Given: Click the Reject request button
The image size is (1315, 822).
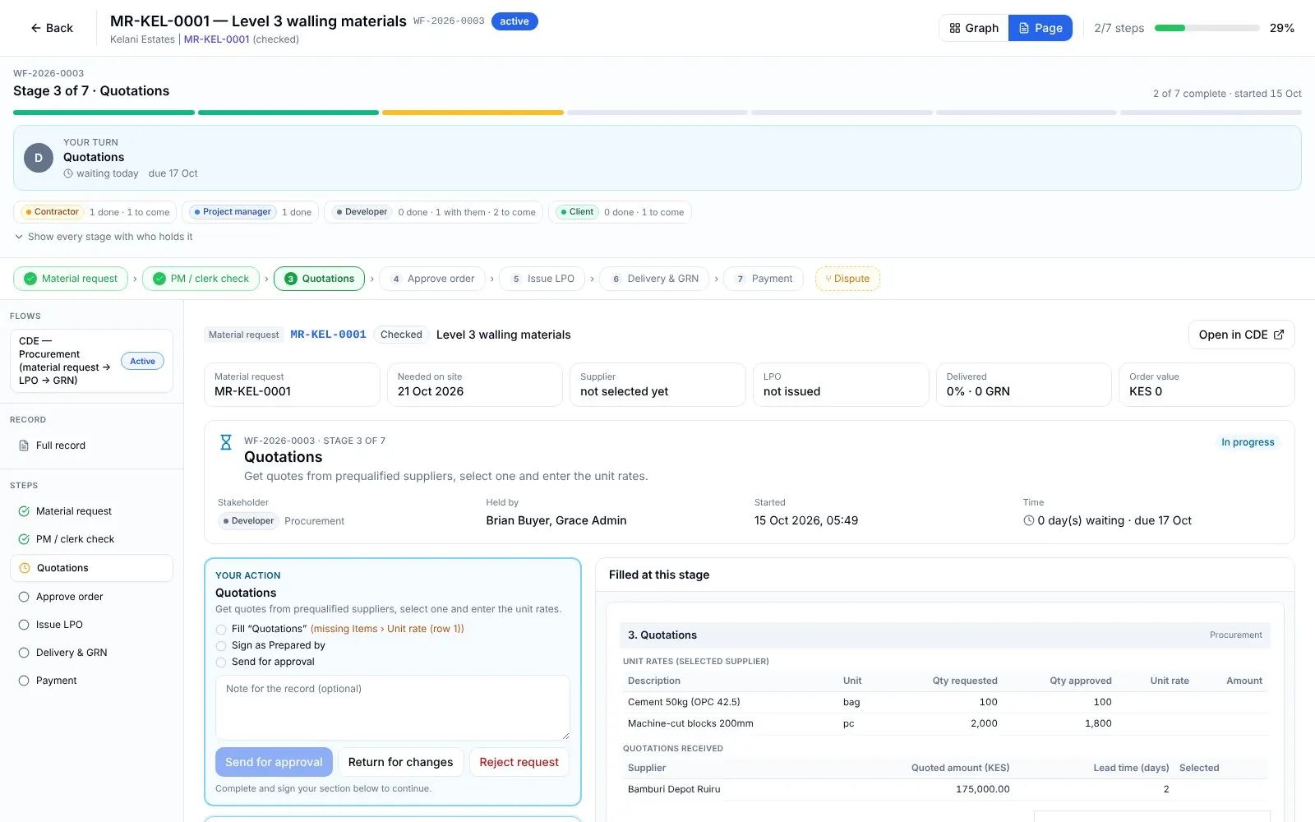Looking at the screenshot, I should [x=519, y=762].
